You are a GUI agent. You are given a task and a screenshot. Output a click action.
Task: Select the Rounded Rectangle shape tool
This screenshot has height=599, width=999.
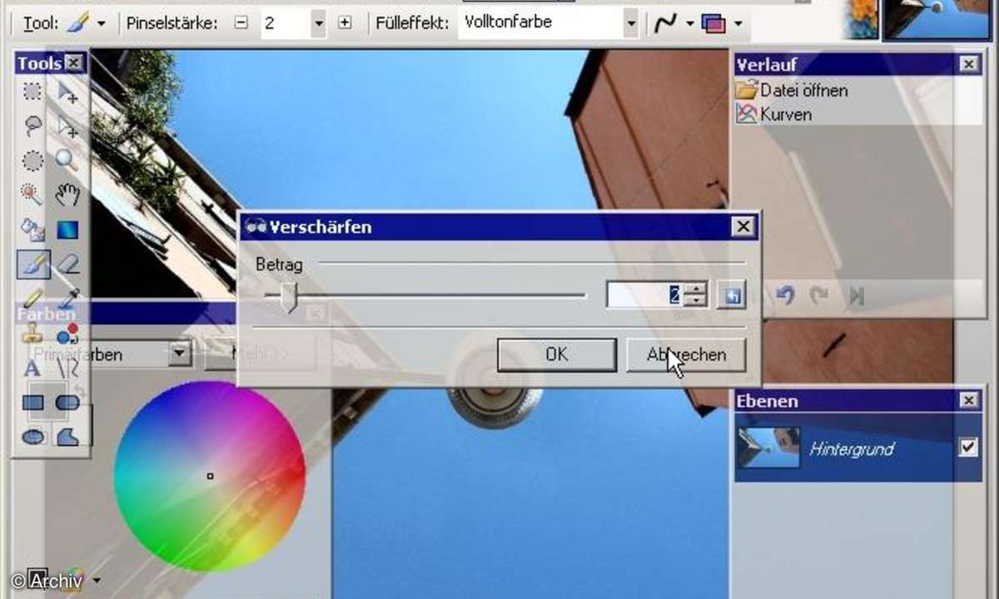click(x=67, y=403)
